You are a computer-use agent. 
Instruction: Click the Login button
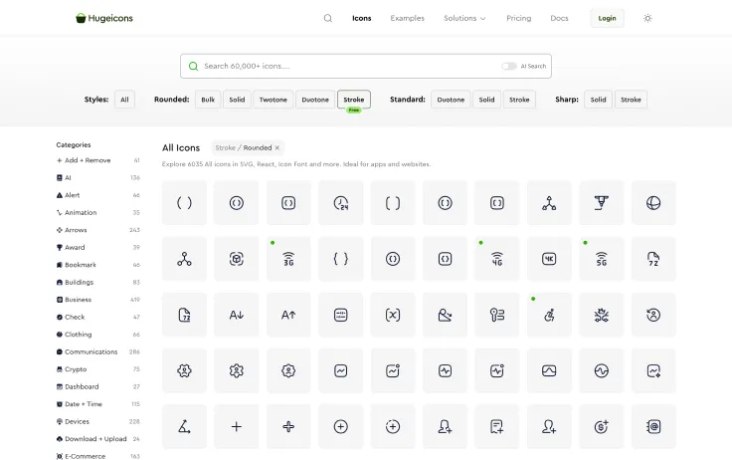607,18
